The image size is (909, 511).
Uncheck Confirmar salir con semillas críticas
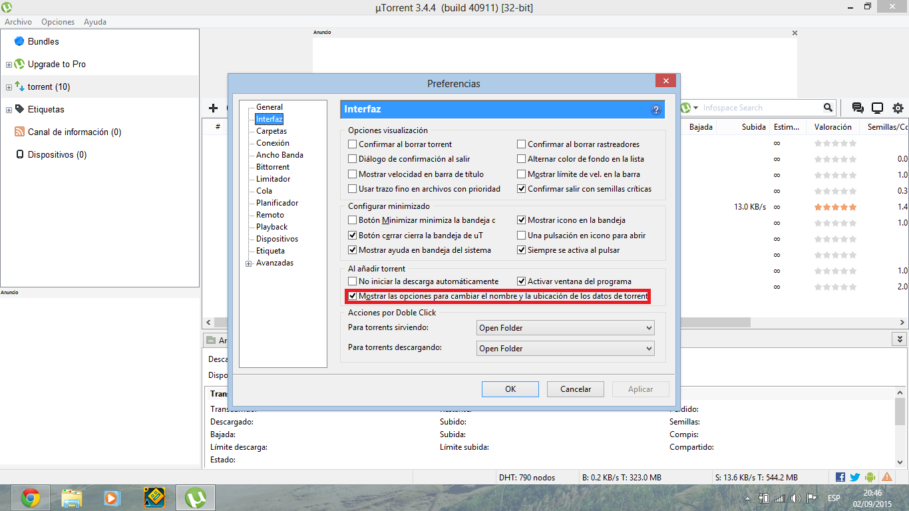pyautogui.click(x=522, y=189)
